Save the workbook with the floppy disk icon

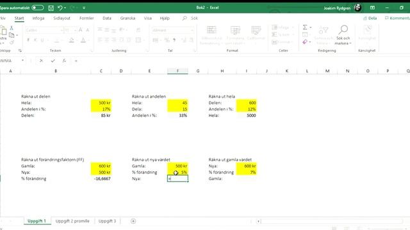(51, 8)
